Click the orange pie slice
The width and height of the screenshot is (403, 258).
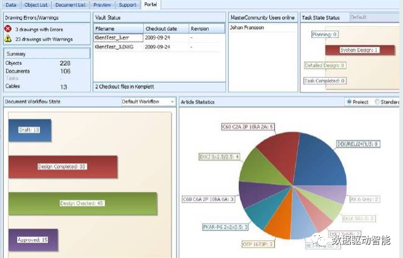coord(281,221)
